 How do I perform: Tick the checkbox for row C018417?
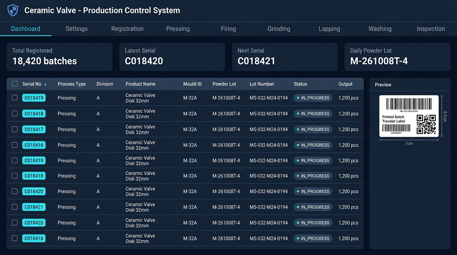tap(15, 129)
